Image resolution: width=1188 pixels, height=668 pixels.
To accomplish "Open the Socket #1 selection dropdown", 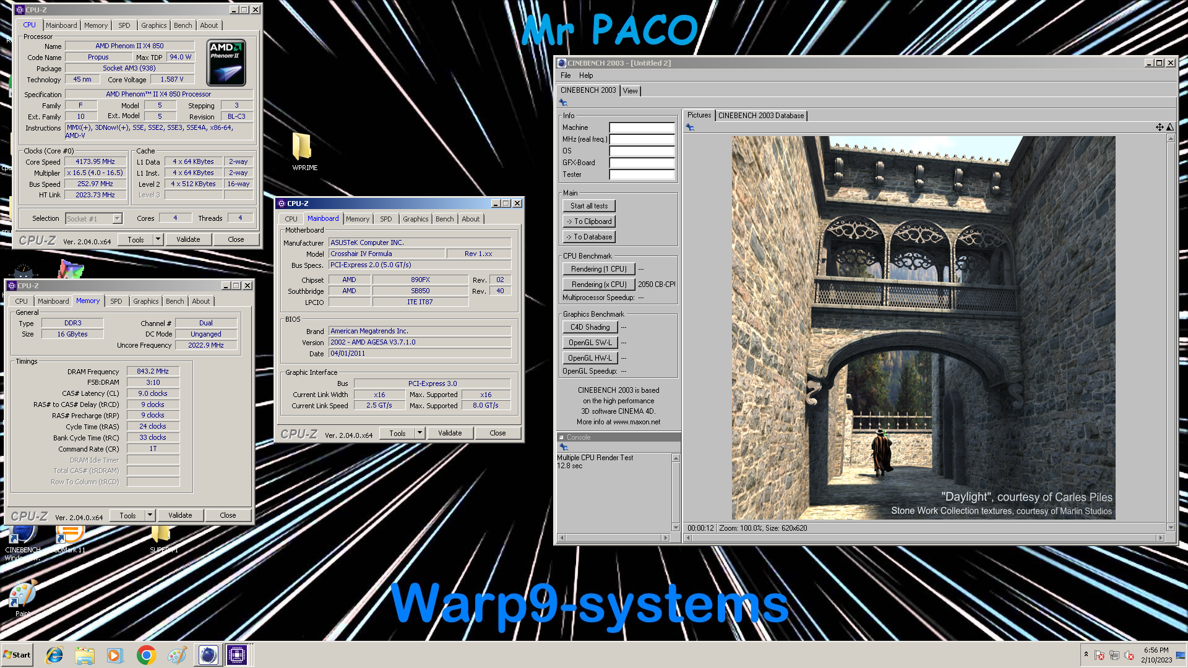I will point(117,218).
